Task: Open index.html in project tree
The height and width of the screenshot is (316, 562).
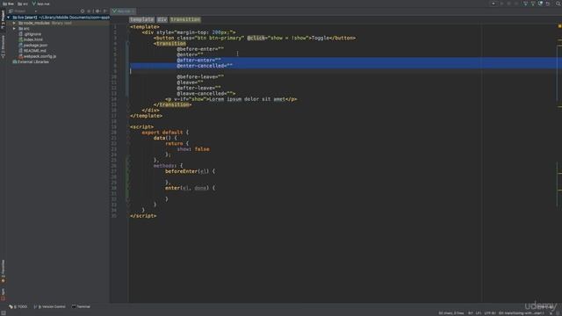Action: coord(31,39)
